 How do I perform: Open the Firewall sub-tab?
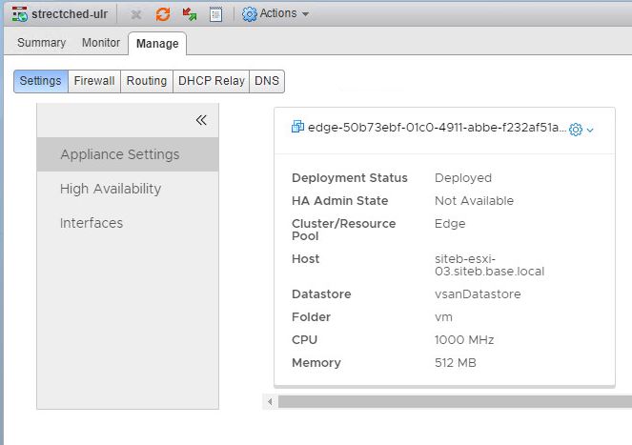95,81
